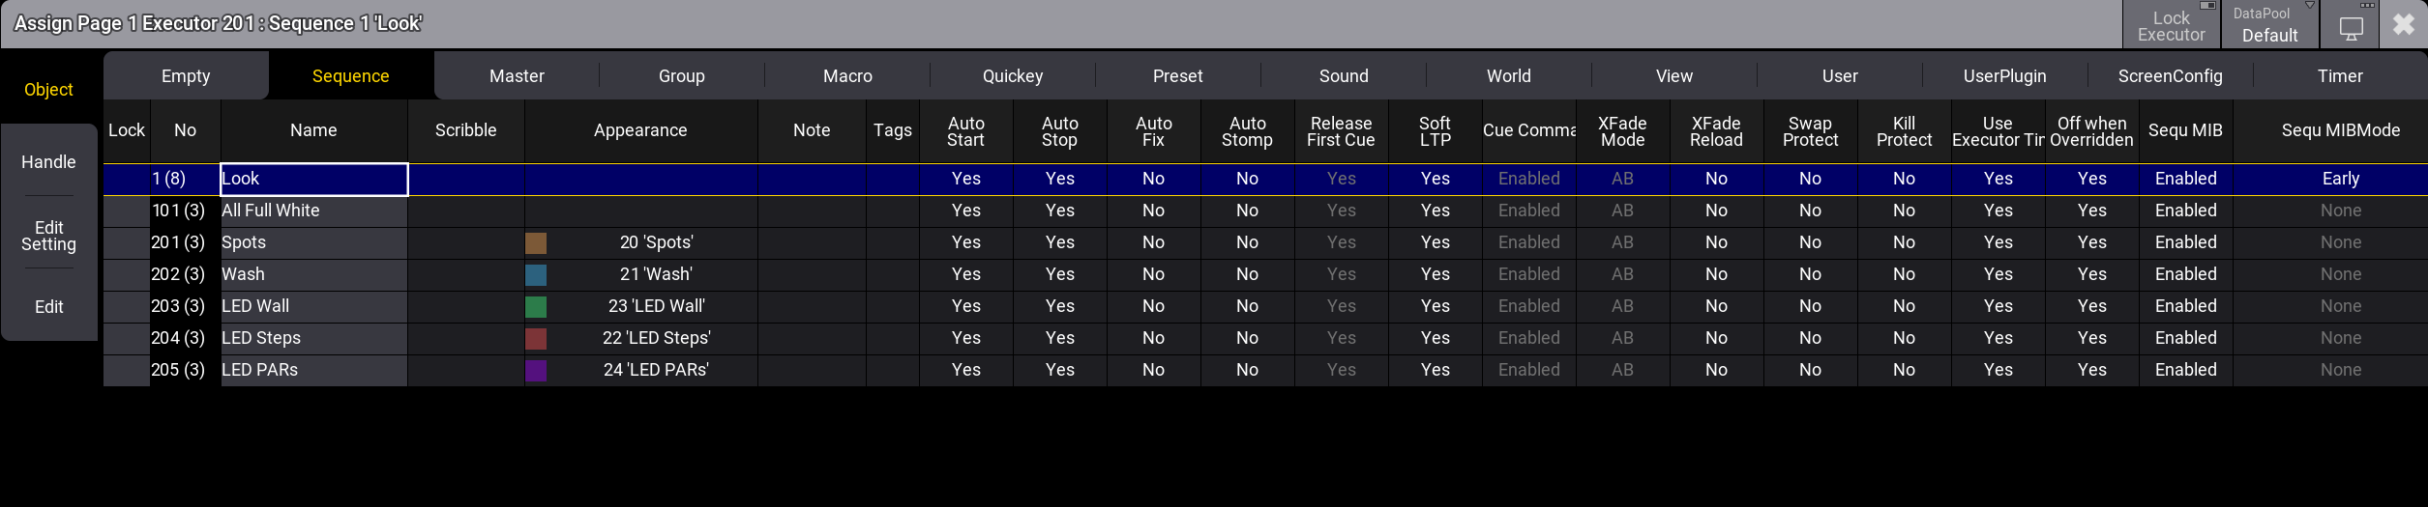The width and height of the screenshot is (2428, 507).
Task: Toggle Auto Start for Look sequence
Action: click(965, 179)
